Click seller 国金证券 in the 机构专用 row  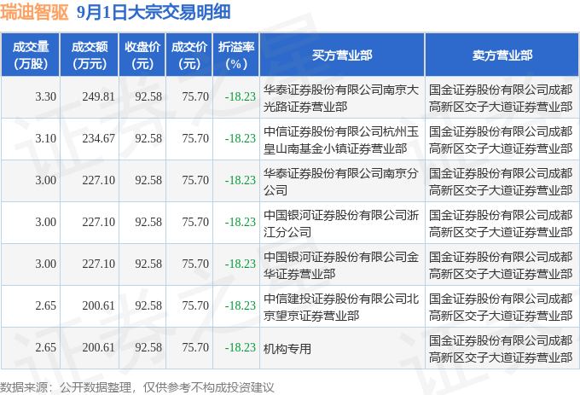[x=501, y=349]
